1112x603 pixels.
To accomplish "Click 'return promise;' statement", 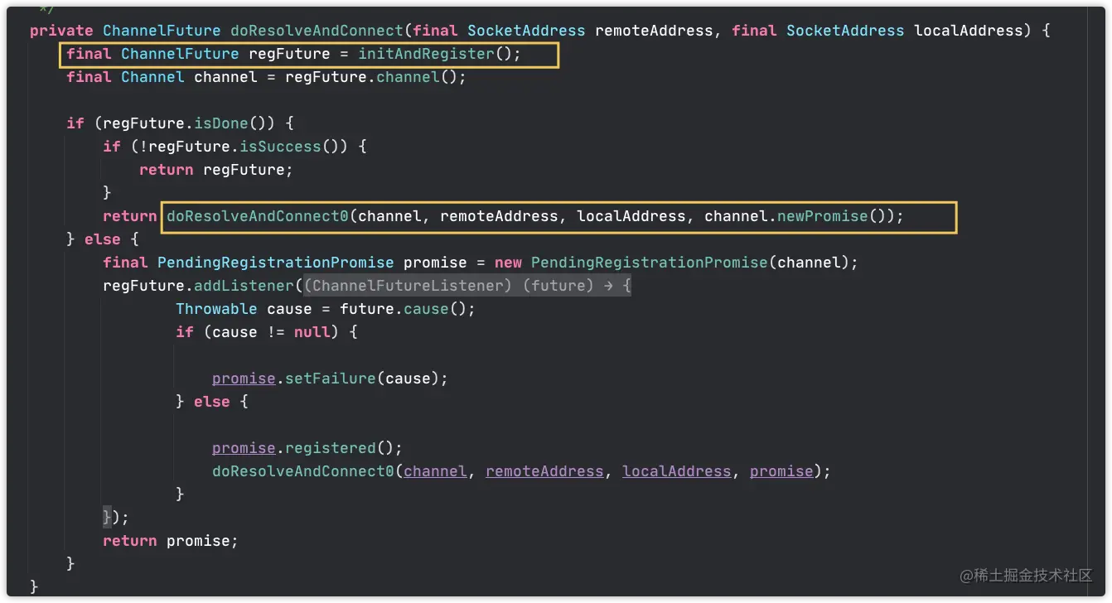I will pyautogui.click(x=171, y=541).
